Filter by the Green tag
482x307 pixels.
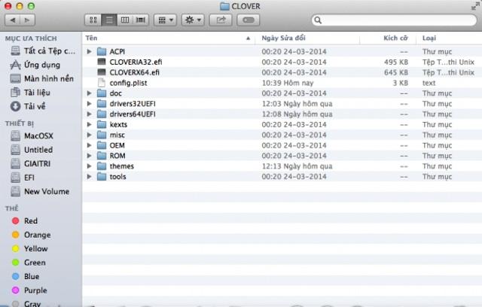point(29,263)
